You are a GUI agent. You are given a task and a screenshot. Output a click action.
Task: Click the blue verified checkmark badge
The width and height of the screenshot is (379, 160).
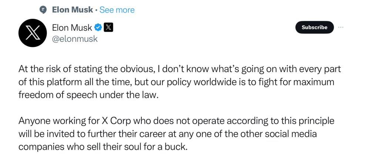(98, 27)
